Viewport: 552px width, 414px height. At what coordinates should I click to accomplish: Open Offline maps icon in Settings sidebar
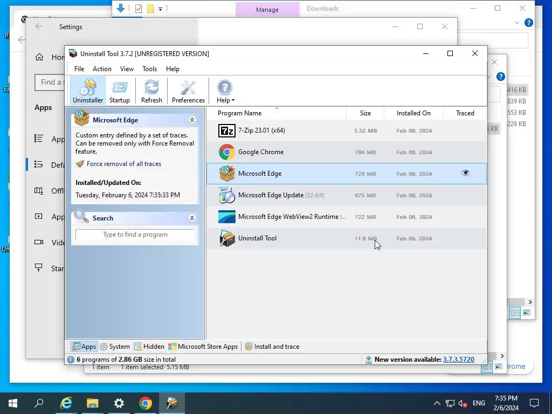click(x=39, y=190)
